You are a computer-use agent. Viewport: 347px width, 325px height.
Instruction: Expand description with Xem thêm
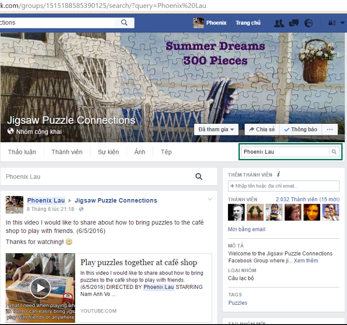coord(306,261)
